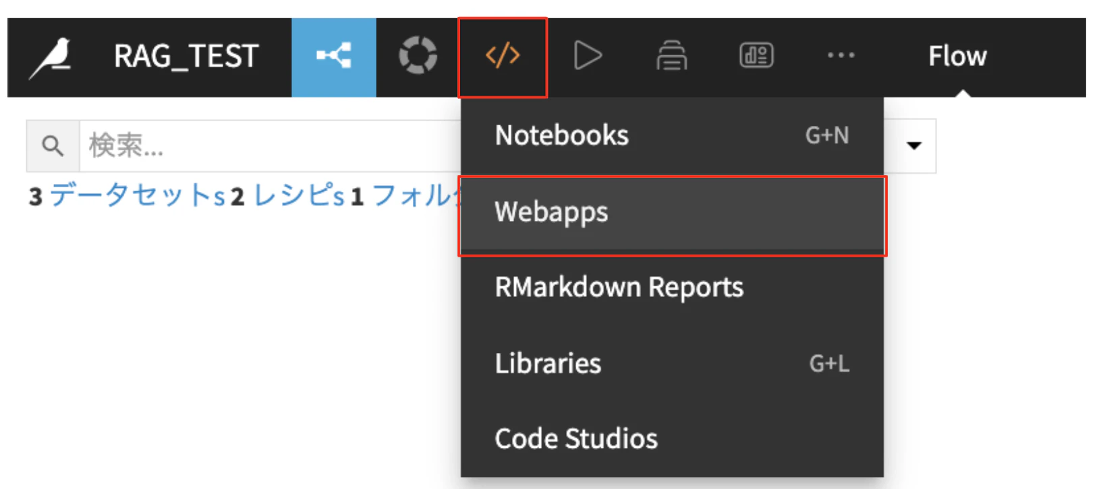
Task: Click the magnifier search icon
Action: [x=53, y=145]
